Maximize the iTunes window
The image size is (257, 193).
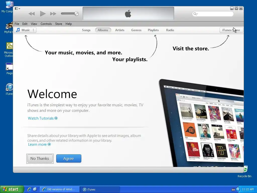(236, 8)
